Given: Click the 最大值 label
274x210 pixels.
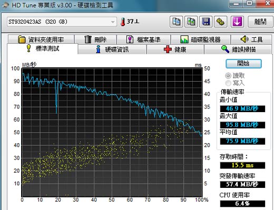Looking at the screenshot, I should [x=228, y=116].
